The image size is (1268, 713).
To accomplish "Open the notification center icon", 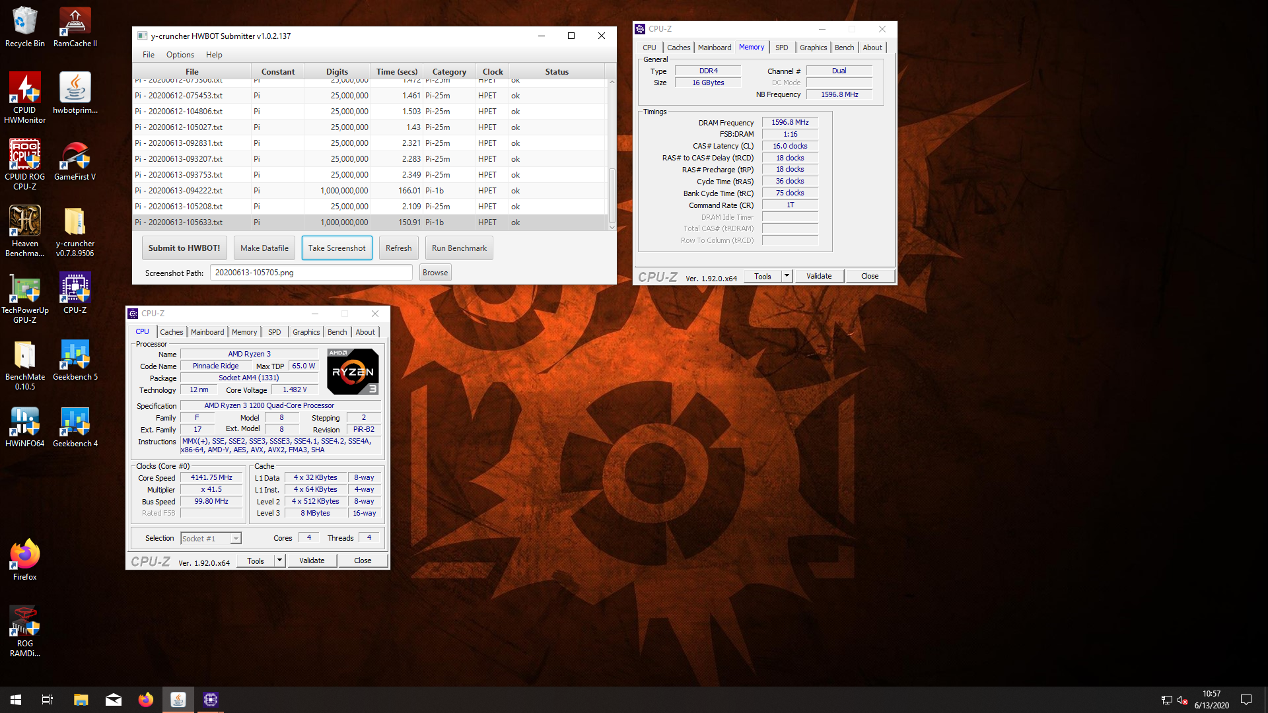I will tap(1246, 700).
